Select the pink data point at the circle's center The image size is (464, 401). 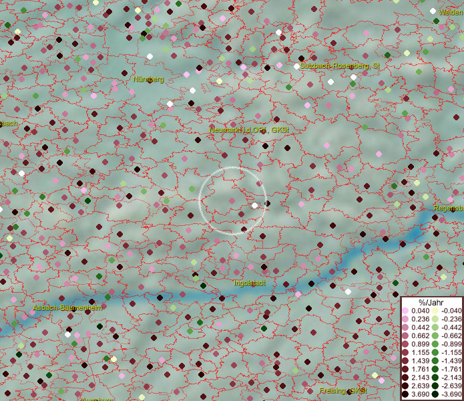click(x=232, y=200)
